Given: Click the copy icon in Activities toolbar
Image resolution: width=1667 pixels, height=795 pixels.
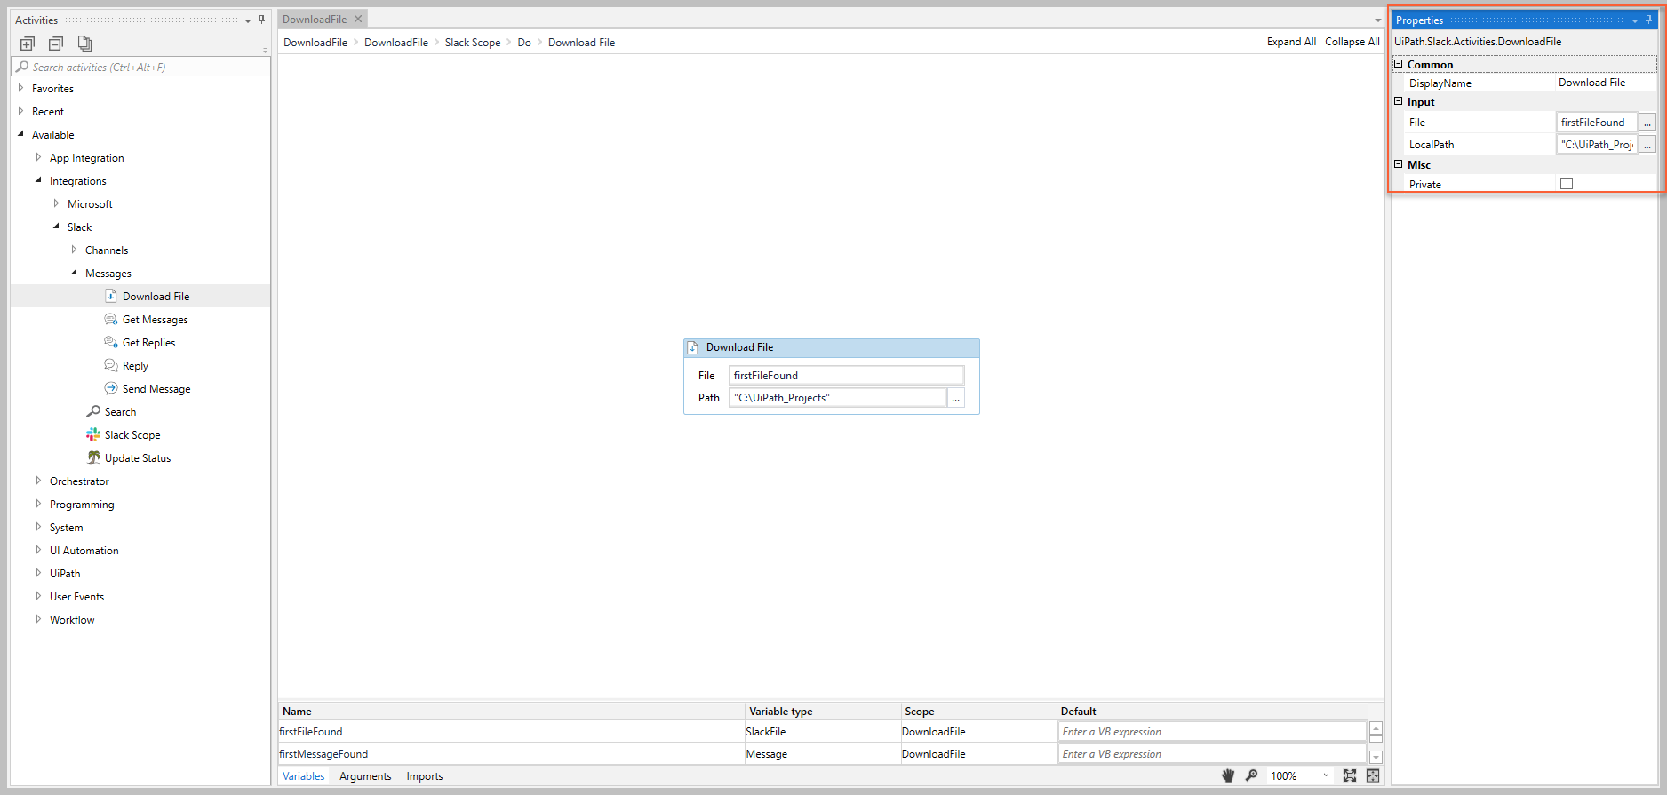Looking at the screenshot, I should (x=84, y=43).
